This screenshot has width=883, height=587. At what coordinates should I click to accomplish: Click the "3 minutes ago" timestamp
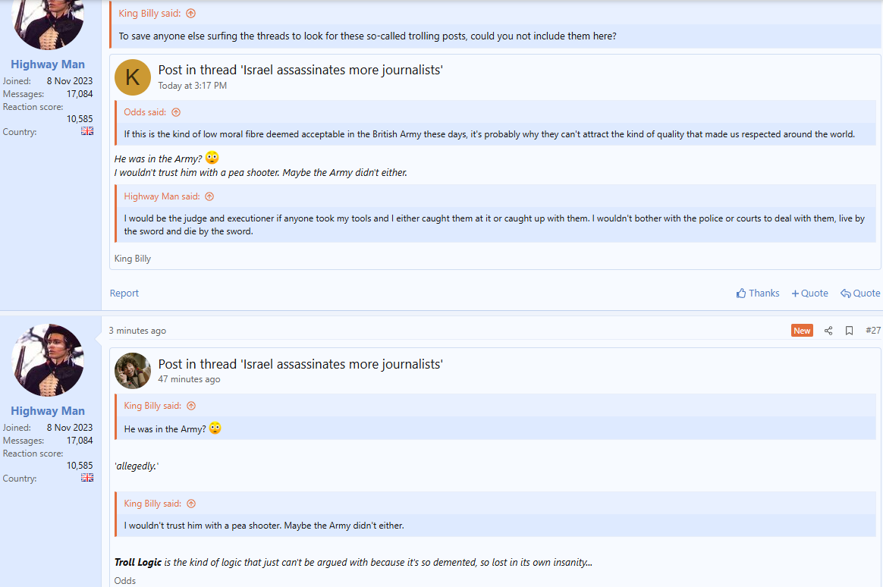pyautogui.click(x=137, y=331)
